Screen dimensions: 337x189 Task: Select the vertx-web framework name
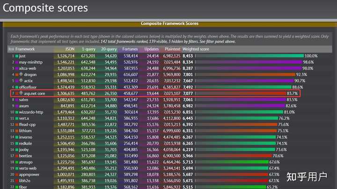pyautogui.click(x=28, y=168)
